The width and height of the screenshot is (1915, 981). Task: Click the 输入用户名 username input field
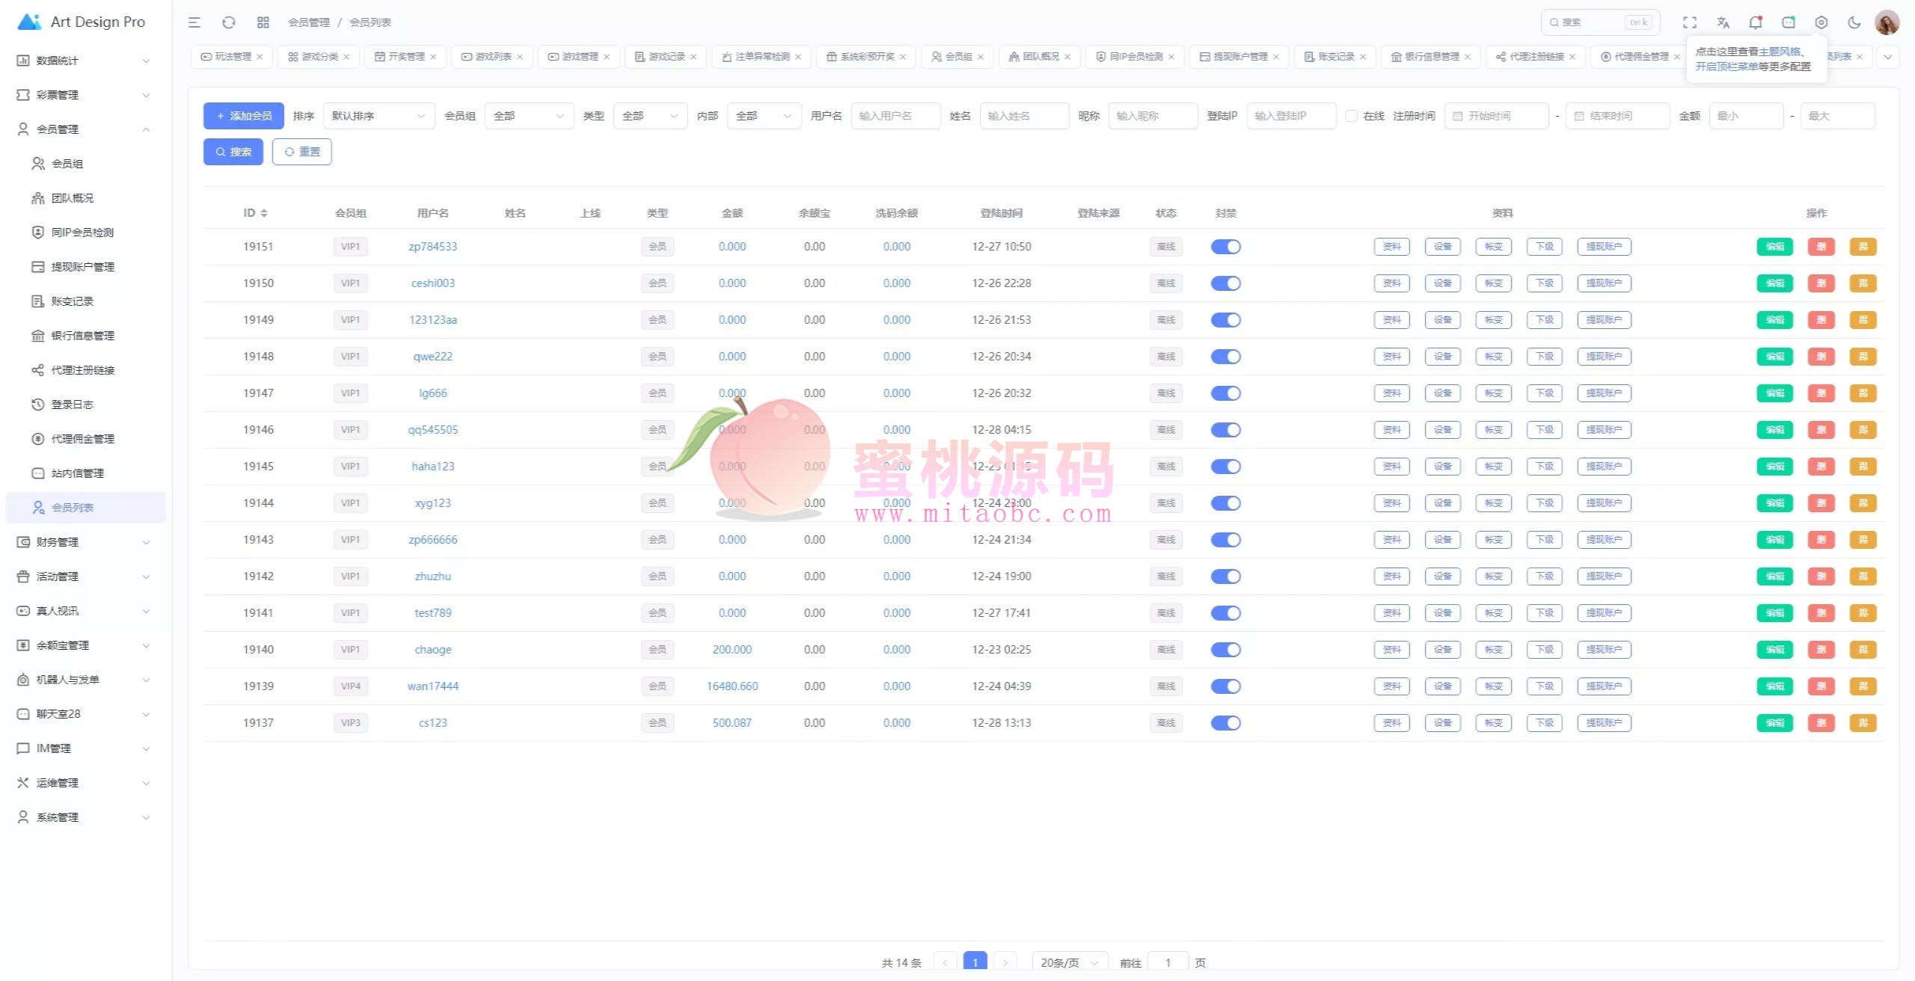(x=895, y=116)
